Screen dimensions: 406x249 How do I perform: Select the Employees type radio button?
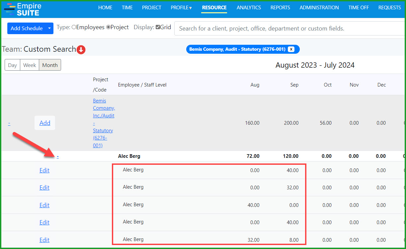(x=74, y=27)
